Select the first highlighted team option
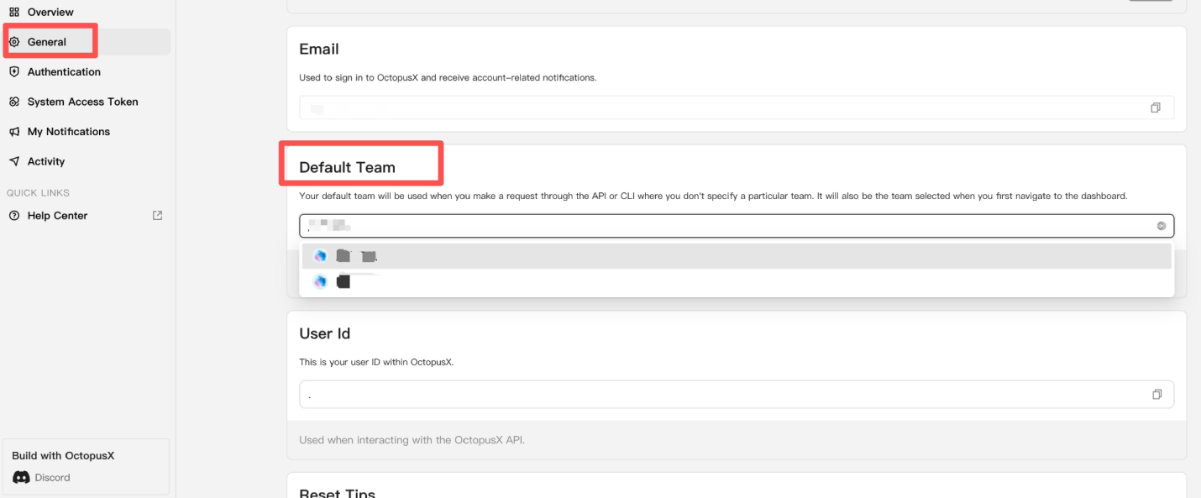 tap(737, 256)
